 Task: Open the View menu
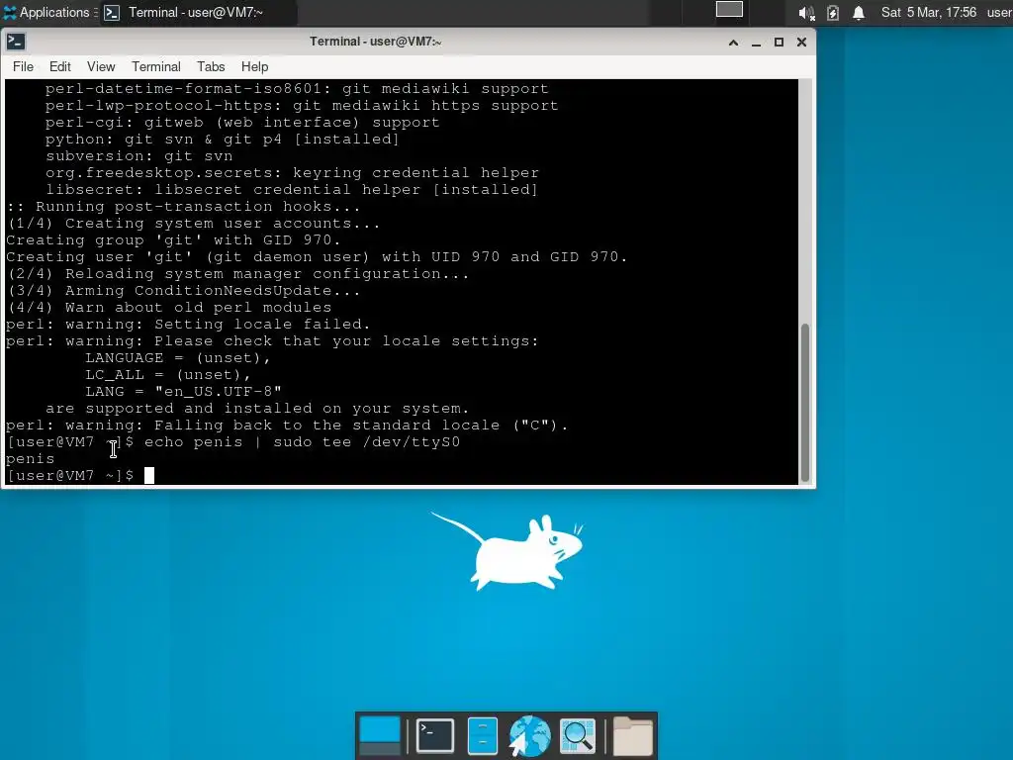[x=101, y=66]
